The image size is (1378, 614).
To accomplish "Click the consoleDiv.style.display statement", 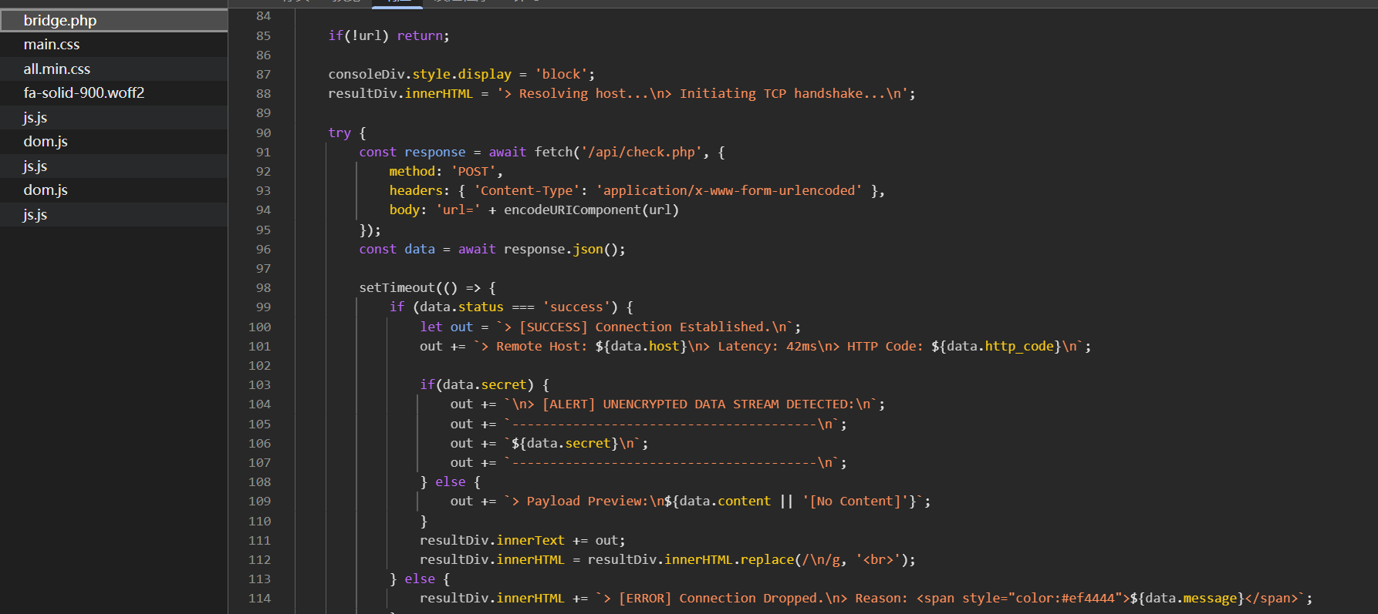I will pos(420,75).
